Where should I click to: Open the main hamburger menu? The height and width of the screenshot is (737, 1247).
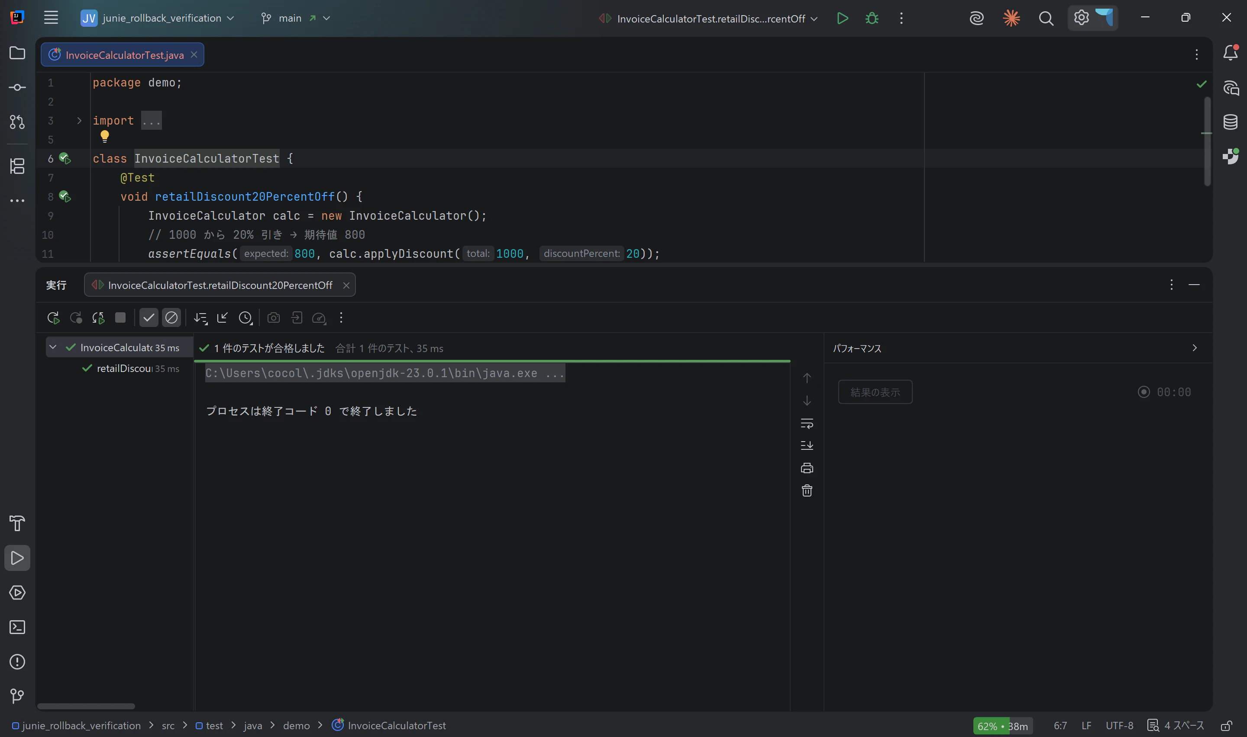click(51, 18)
